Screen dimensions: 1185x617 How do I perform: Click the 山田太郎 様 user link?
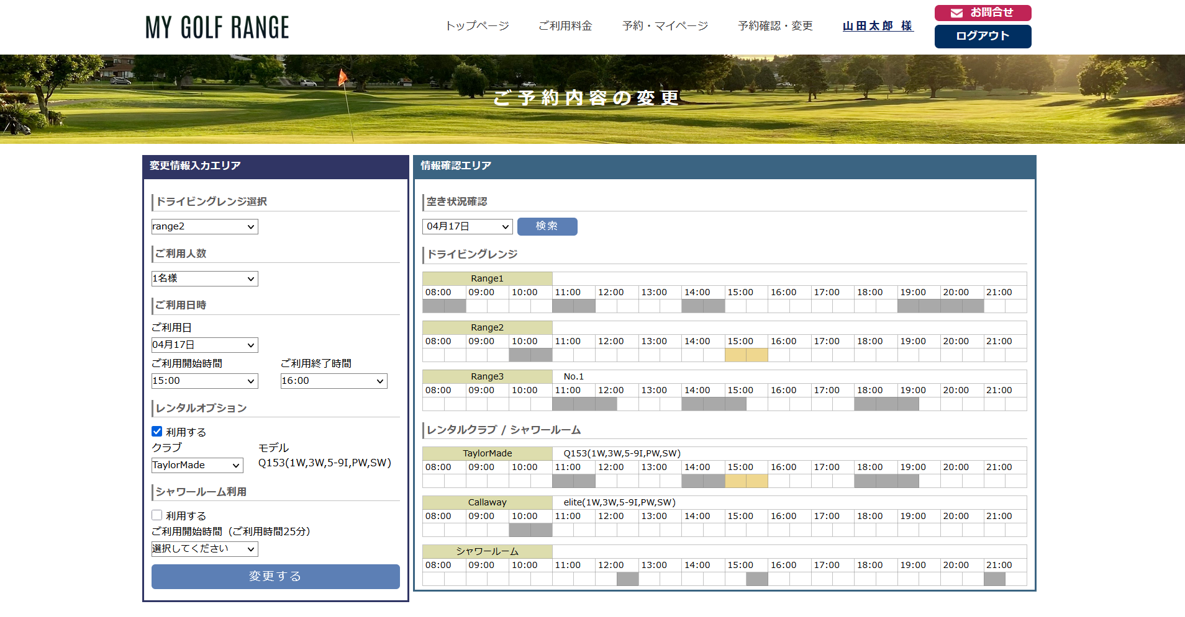point(878,26)
